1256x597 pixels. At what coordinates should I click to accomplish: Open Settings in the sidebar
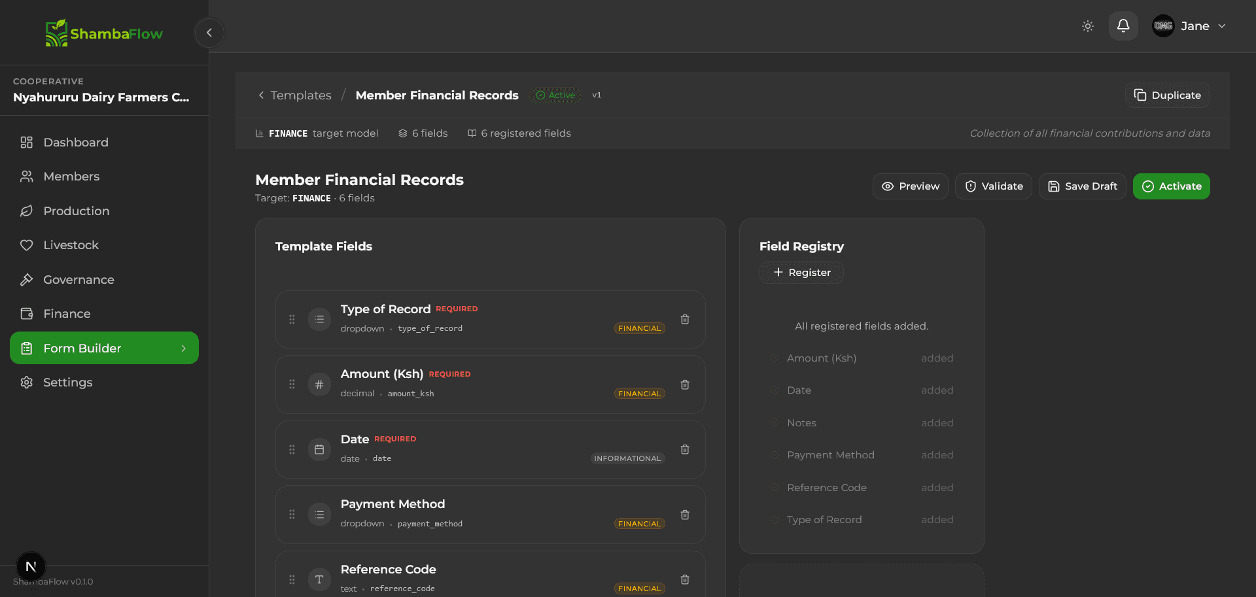pos(104,383)
